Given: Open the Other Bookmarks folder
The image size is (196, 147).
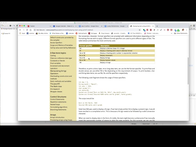Looking at the screenshot, I should point(181,33).
